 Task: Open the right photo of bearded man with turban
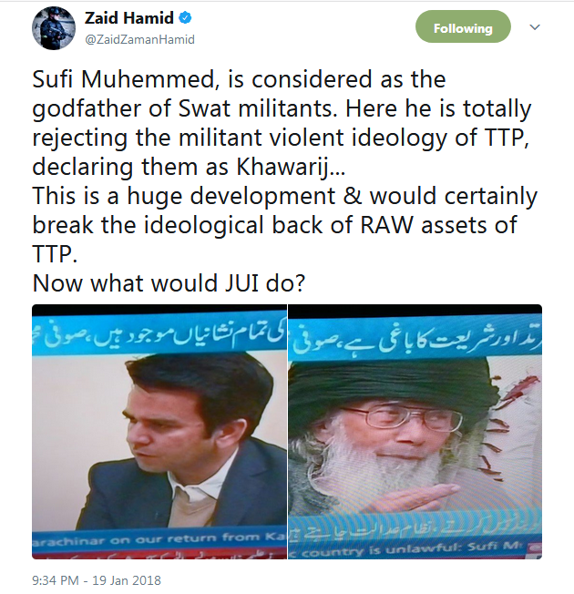tap(415, 432)
